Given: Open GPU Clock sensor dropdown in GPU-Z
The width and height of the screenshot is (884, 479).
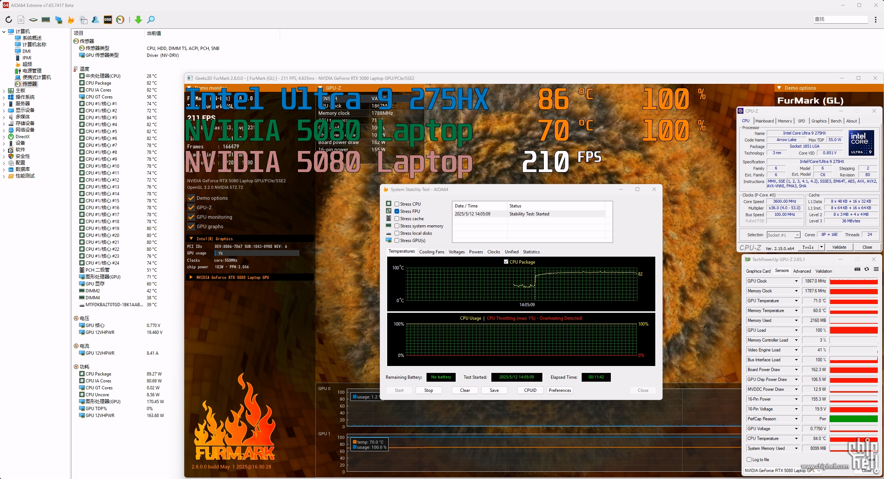Looking at the screenshot, I should [x=796, y=281].
